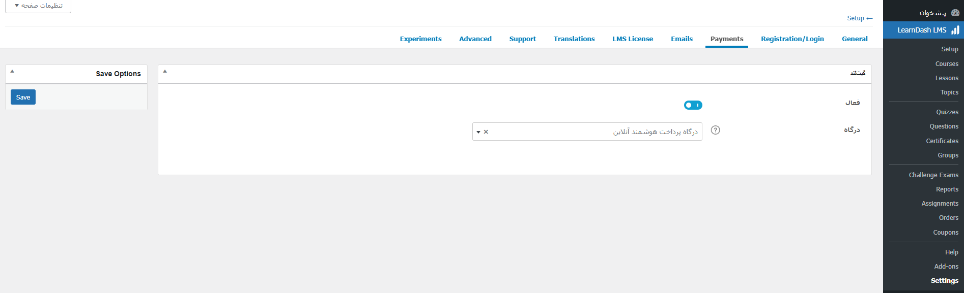
Task: Collapse the گیتلند panel triangle
Action: click(x=165, y=72)
